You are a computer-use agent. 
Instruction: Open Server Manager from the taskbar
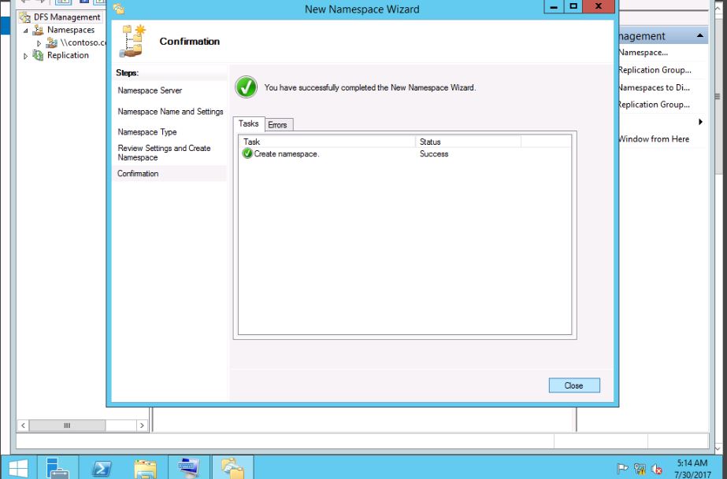(x=58, y=468)
